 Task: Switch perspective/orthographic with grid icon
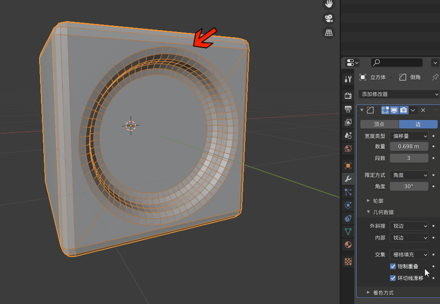tap(329, 32)
